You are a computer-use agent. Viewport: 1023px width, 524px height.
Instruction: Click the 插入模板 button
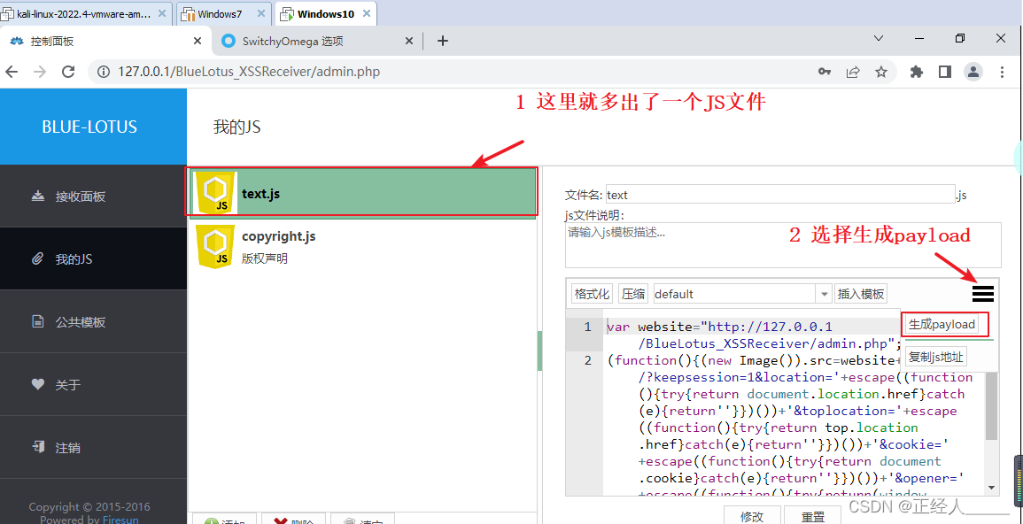861,294
